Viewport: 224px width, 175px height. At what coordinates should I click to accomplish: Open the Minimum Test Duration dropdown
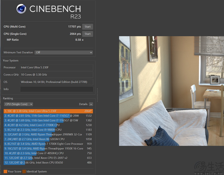click(x=64, y=52)
